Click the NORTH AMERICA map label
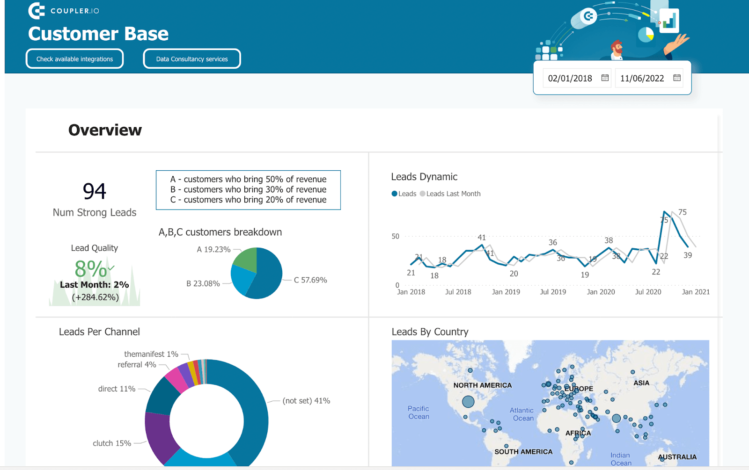 pos(483,385)
